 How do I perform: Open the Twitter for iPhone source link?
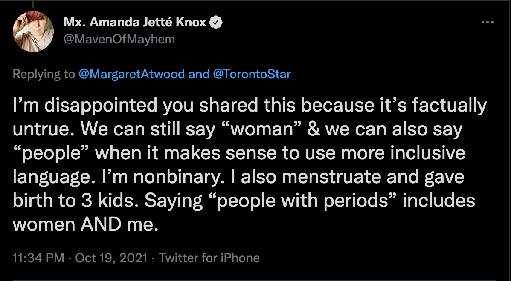click(209, 258)
